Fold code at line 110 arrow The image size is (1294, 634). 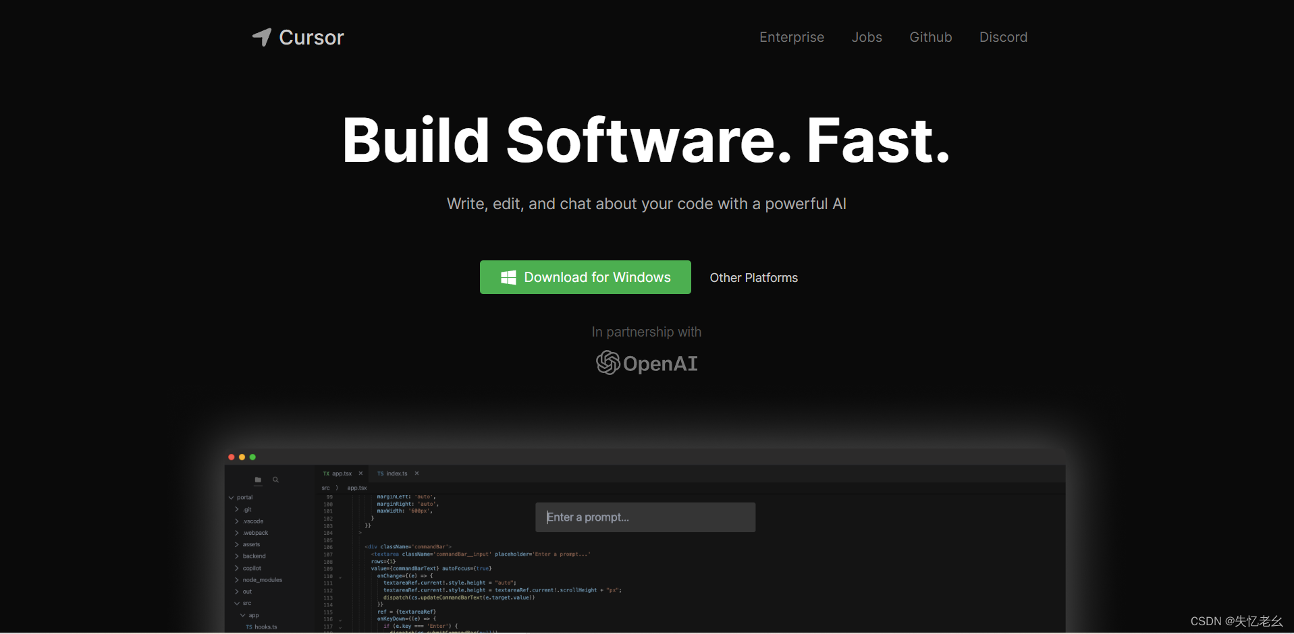point(340,577)
